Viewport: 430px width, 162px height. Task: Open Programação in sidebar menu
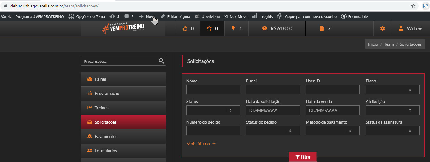(x=123, y=93)
